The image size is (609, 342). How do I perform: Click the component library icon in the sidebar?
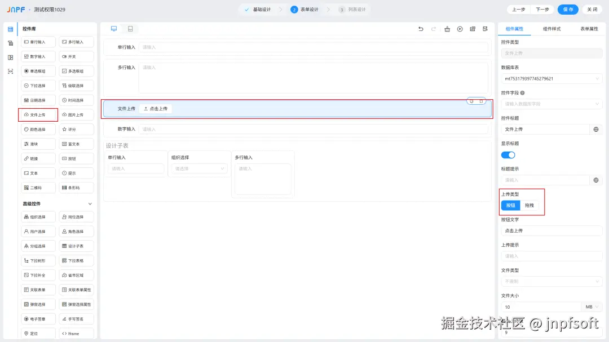pos(10,29)
